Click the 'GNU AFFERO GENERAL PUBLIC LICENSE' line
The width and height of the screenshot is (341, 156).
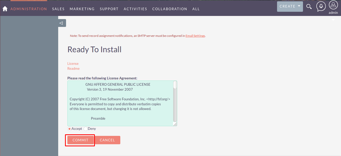coord(118,84)
